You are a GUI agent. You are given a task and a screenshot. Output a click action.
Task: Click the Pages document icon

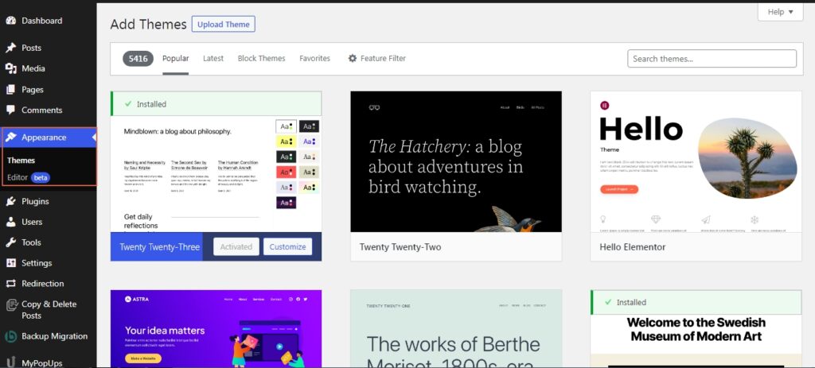[11, 90]
